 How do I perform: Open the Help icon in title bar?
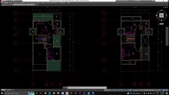tap(153, 1)
